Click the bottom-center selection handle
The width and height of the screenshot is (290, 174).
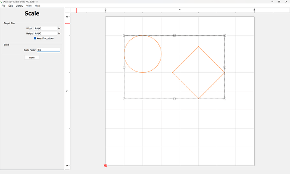tap(174, 99)
